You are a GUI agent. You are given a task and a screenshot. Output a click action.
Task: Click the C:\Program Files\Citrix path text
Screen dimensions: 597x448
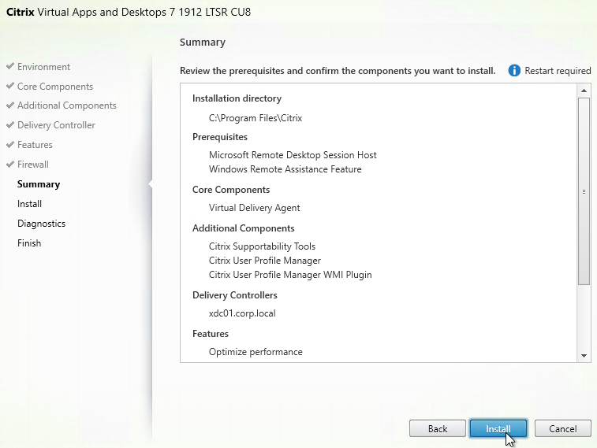[256, 118]
